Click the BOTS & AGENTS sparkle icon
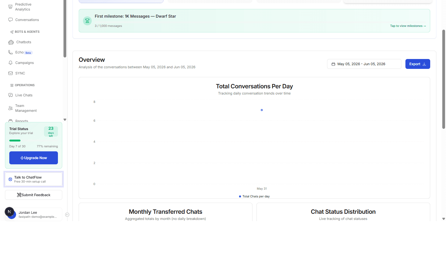The image size is (446, 278). (x=12, y=32)
